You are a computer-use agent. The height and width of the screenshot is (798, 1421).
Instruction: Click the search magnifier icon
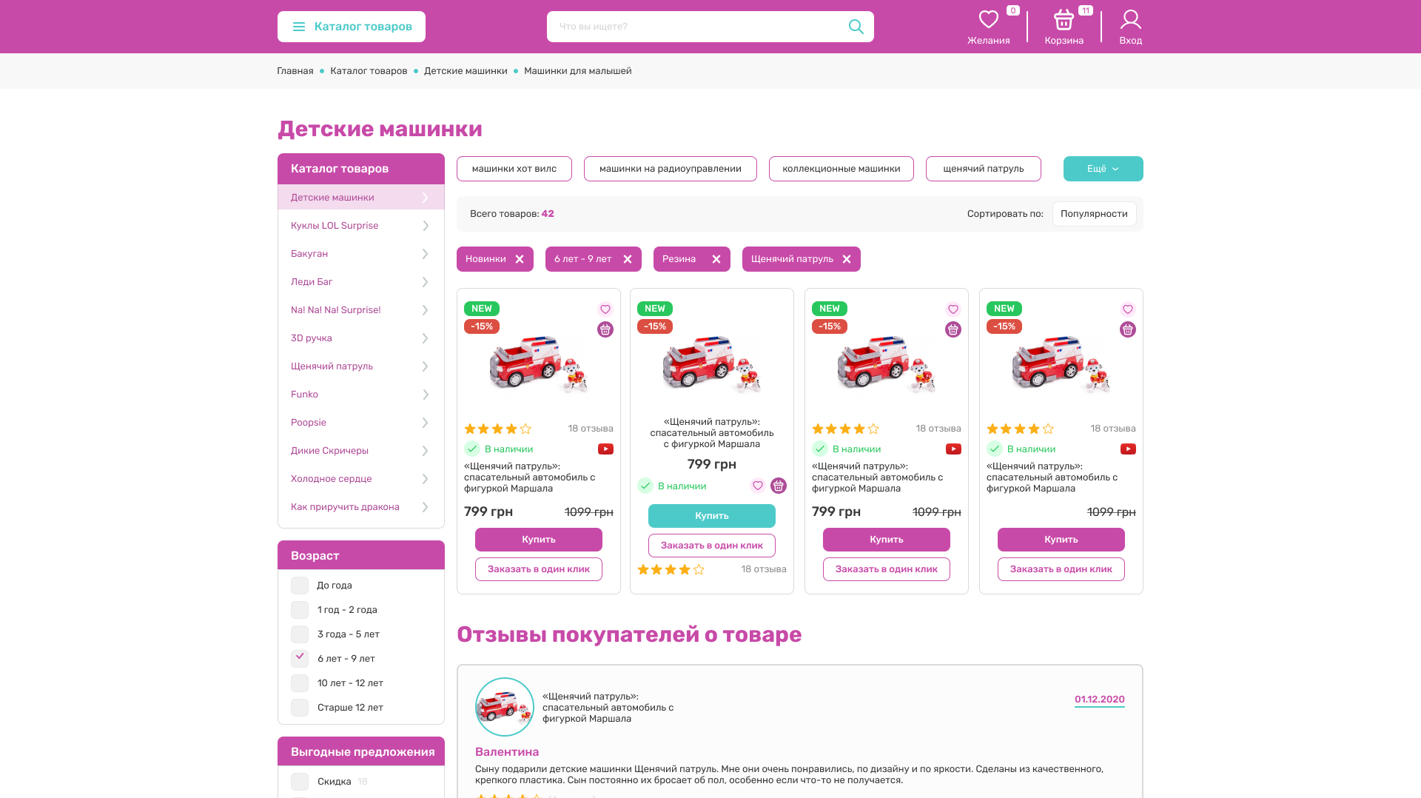856,27
